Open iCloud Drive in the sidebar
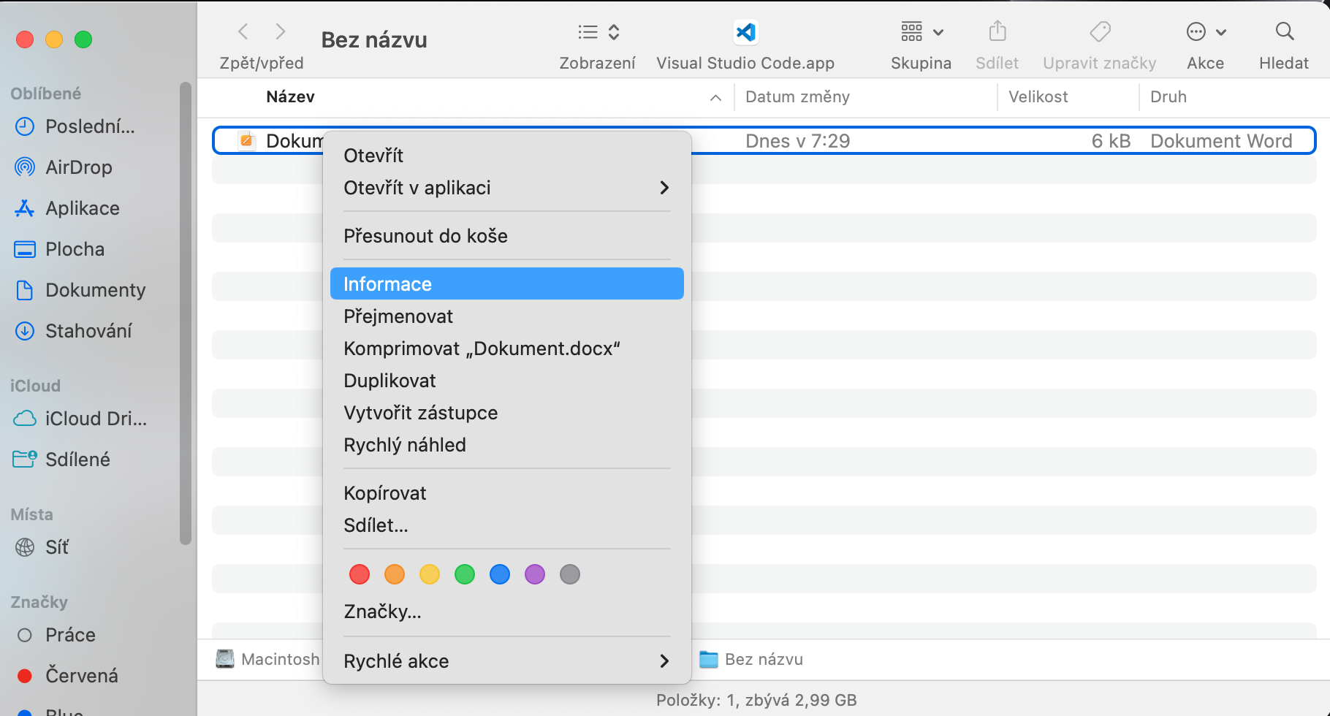This screenshot has height=716, width=1330. pos(95,419)
